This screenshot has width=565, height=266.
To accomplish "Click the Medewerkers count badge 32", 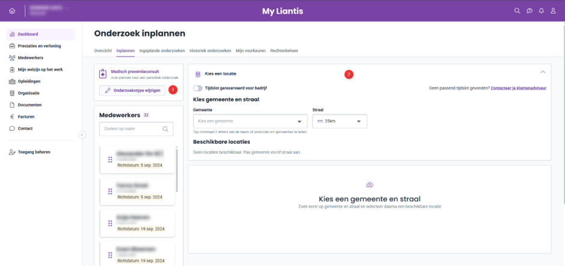I will tap(146, 115).
